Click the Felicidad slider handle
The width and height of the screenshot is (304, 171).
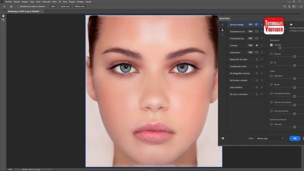point(280,48)
